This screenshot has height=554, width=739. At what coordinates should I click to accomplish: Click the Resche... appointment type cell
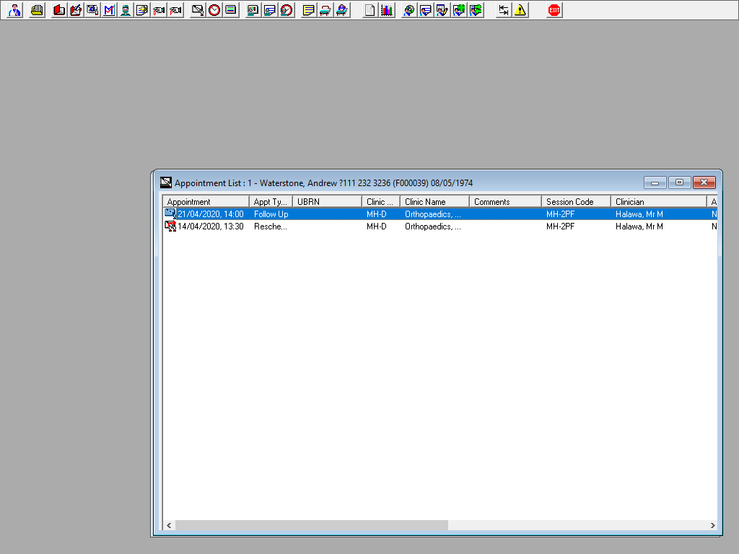coord(271,227)
